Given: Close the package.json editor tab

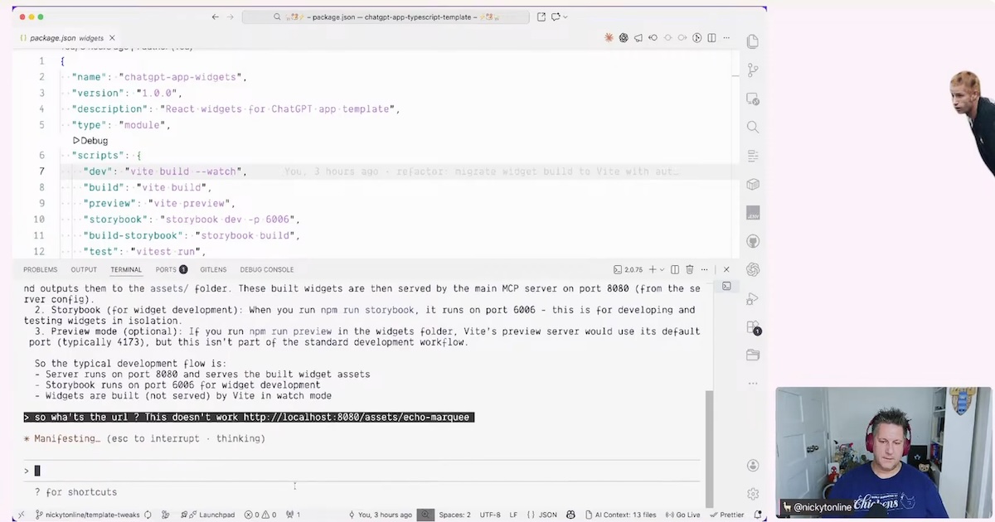Looking at the screenshot, I should [112, 38].
